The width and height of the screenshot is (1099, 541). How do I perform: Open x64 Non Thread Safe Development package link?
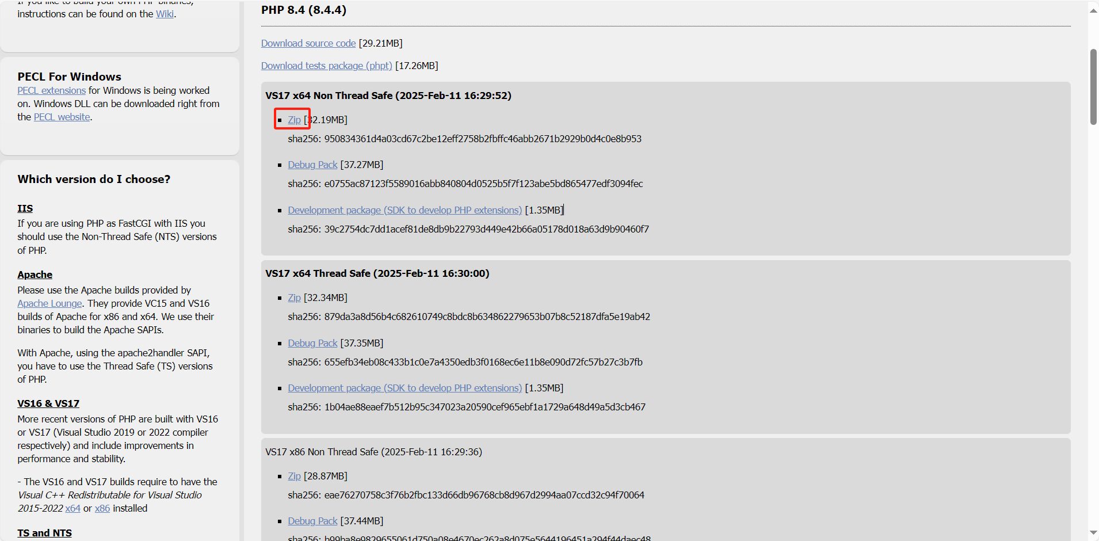tap(405, 210)
